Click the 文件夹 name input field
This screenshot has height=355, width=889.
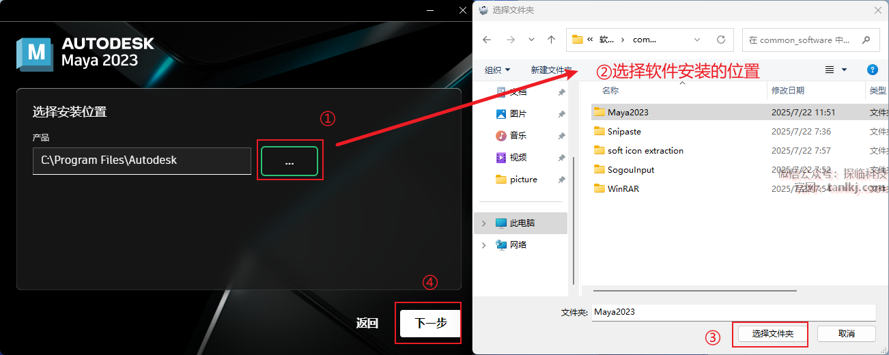(734, 311)
